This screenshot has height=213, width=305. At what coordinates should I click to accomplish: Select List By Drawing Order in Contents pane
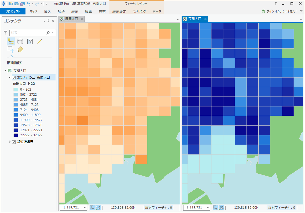(11, 41)
